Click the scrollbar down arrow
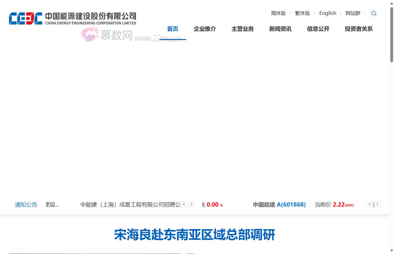394x254 pixels. coord(391,251)
